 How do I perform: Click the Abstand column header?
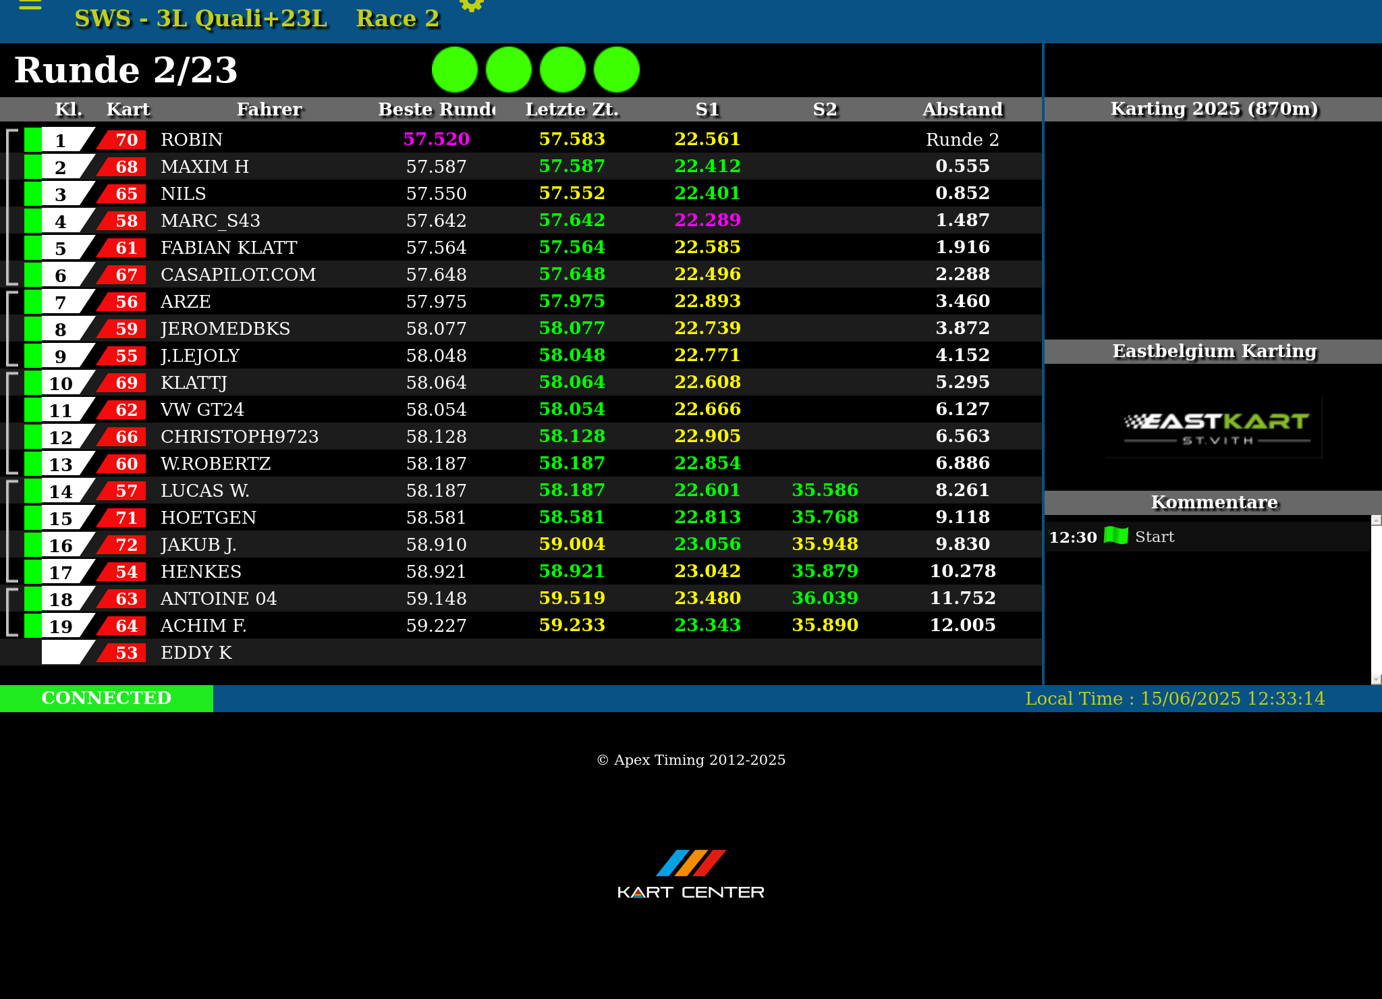962,109
